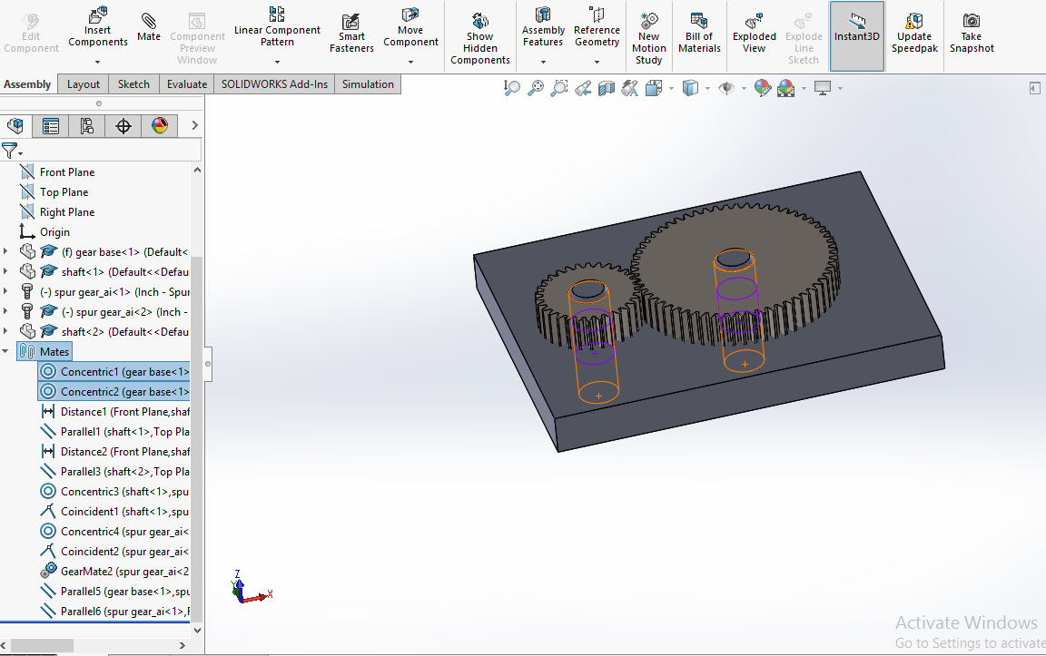
Task: Activate the Section View icon
Action: pos(607,88)
